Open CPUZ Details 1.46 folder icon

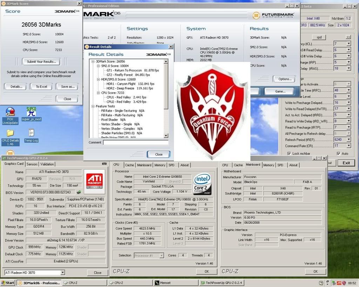[10, 138]
